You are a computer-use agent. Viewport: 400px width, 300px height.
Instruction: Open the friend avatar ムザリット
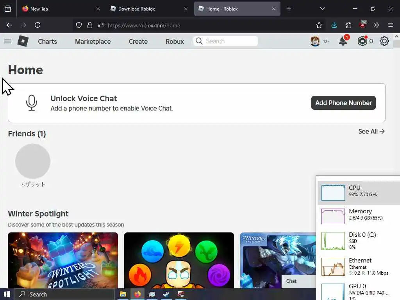tap(33, 161)
